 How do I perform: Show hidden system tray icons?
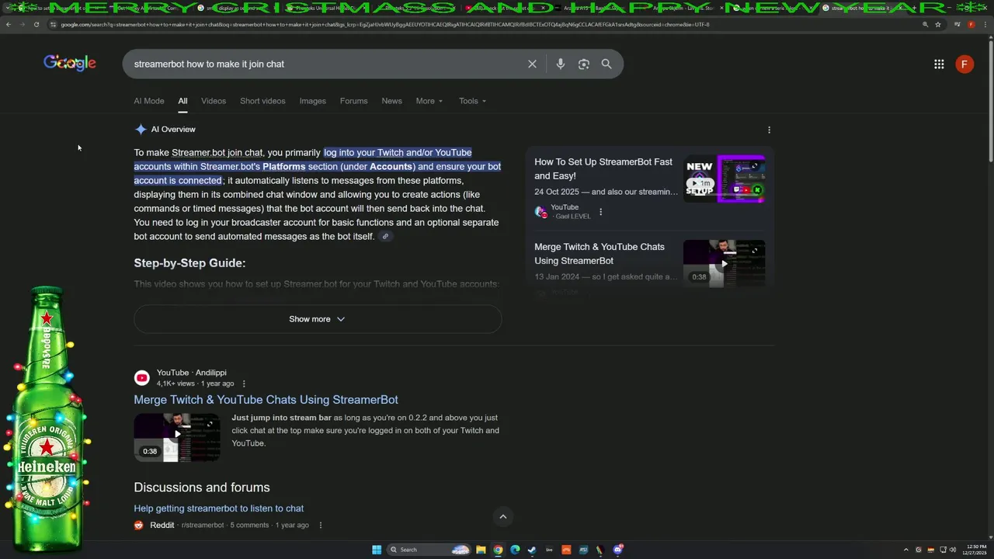[x=906, y=550]
